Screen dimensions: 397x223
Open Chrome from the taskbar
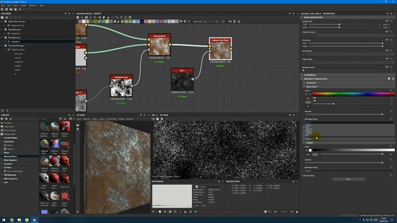[x=11, y=220]
